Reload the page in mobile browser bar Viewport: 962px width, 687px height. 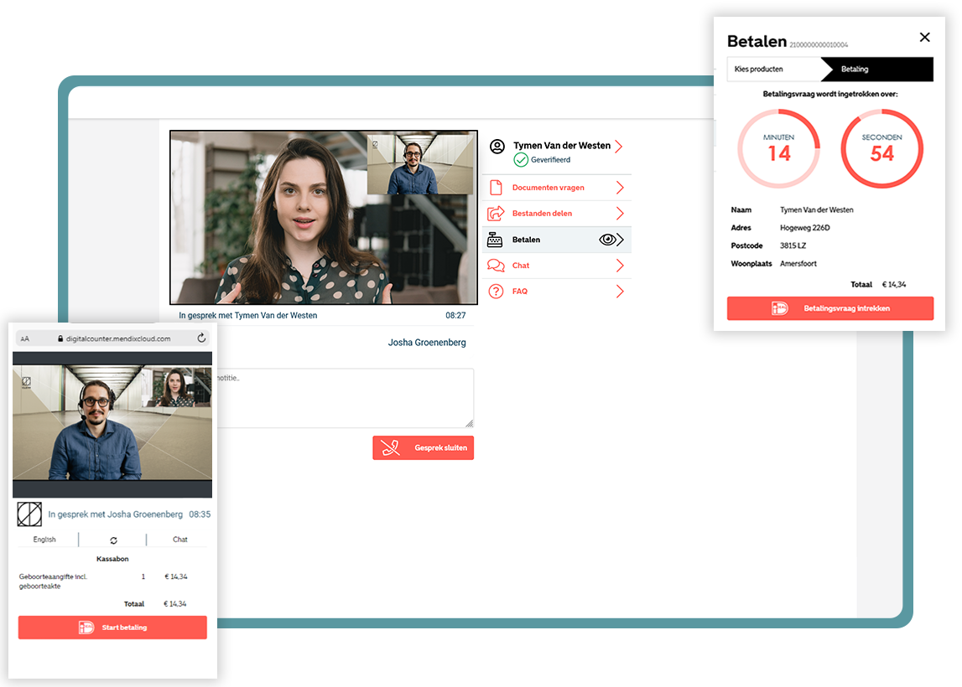pos(201,338)
